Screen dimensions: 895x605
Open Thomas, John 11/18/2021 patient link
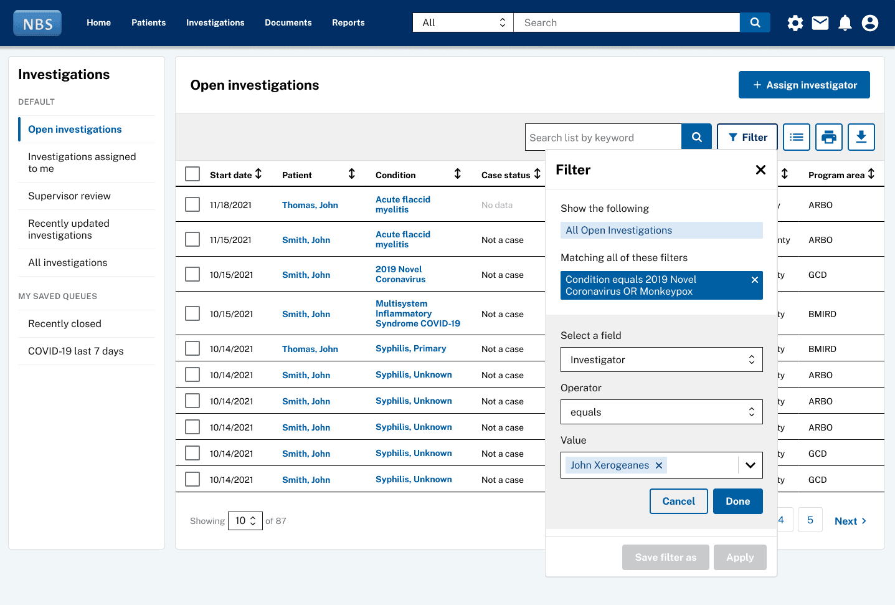point(310,205)
